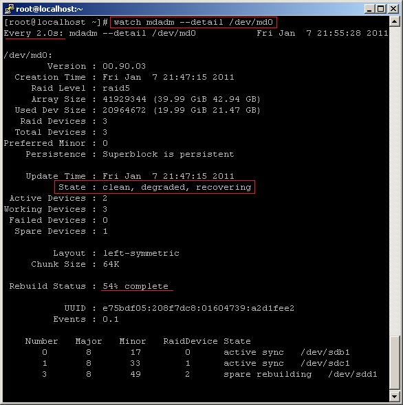
Task: Click Minor number '17' in table
Action: (x=135, y=352)
